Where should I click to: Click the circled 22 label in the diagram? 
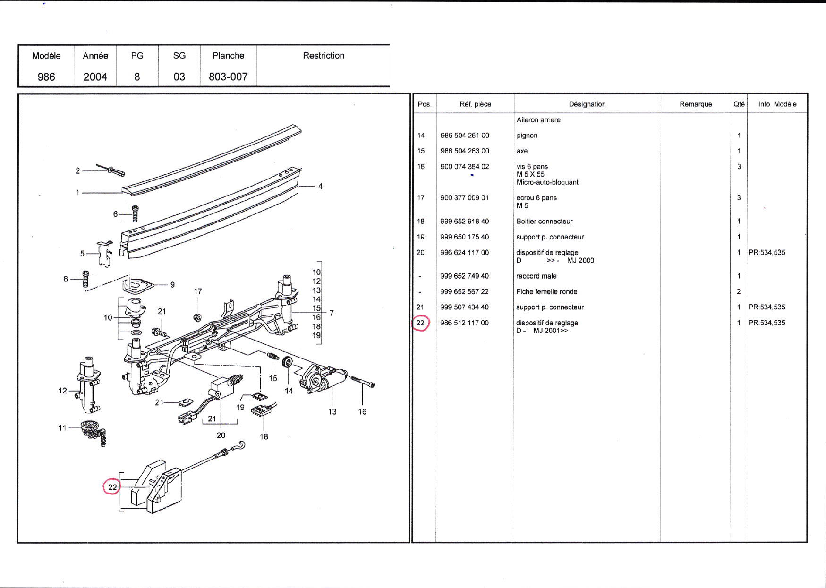pos(112,487)
